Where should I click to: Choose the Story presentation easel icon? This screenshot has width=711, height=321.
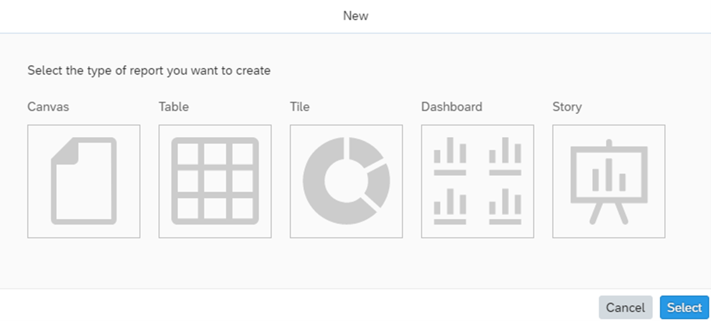click(608, 181)
